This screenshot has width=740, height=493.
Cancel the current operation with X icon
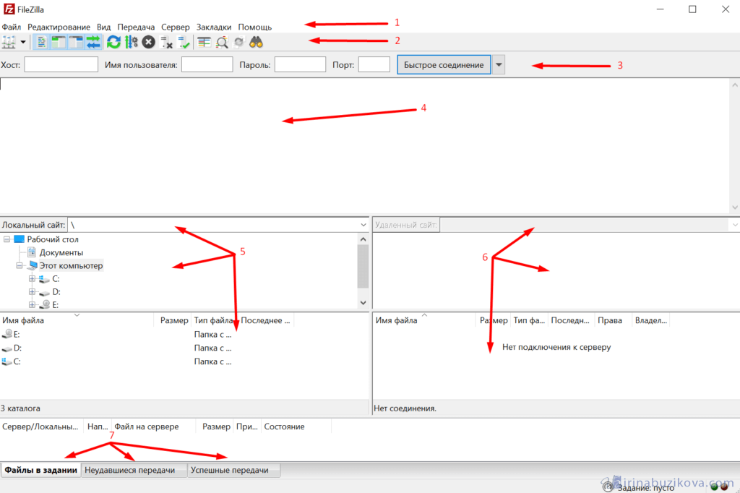tap(148, 42)
